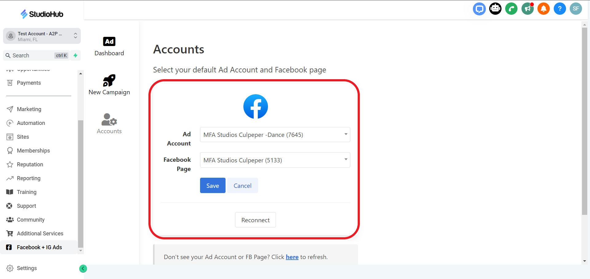
Task: Click the StudioHub logo
Action: coord(42,14)
